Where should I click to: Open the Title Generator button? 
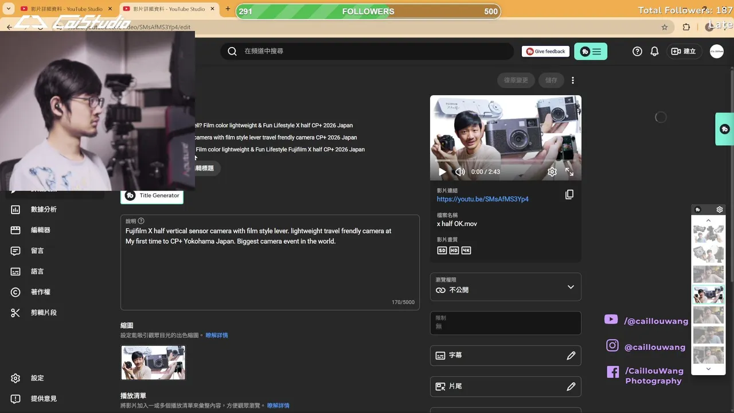click(152, 196)
